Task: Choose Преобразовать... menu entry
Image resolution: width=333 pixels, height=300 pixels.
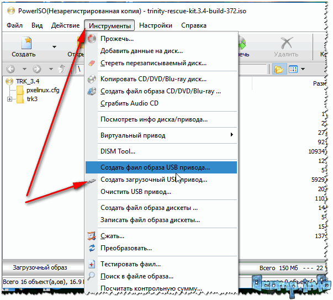Action: coord(161,248)
